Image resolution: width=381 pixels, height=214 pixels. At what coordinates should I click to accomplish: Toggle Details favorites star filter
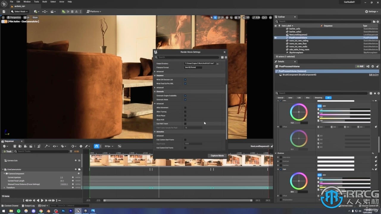click(375, 93)
